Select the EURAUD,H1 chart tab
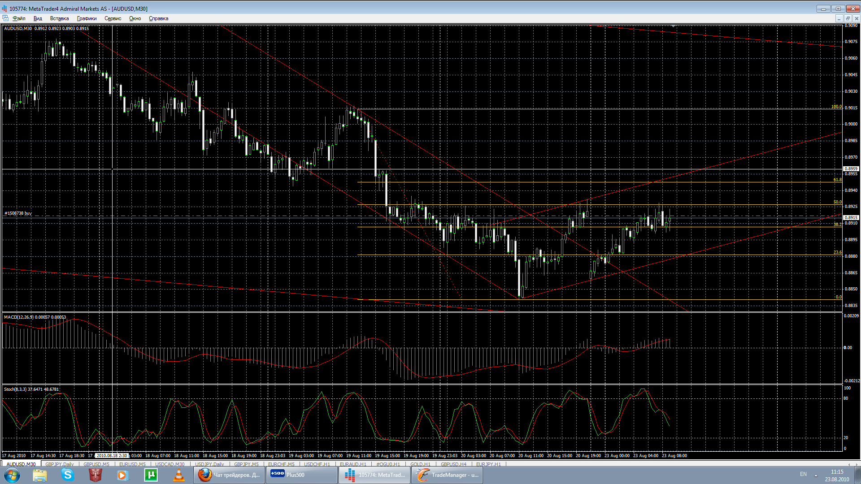Viewport: 861px width, 484px height. coord(352,464)
